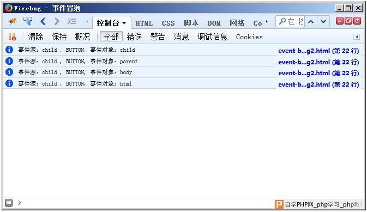Collapse the side panel with small arrow
Image resolution: width=367 pixels, height=212 pixels.
coord(357,37)
